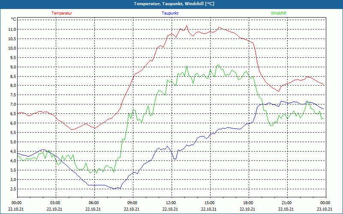Click the 3,0 y-axis value
This screenshot has height=214, width=343.
[x=13, y=179]
